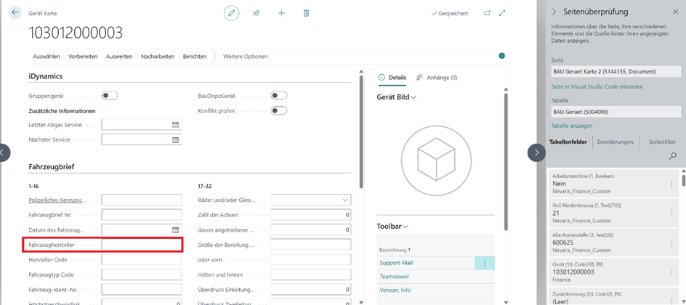Open the page in a new window
Viewport: 686px width, 305px height.
pos(487,13)
